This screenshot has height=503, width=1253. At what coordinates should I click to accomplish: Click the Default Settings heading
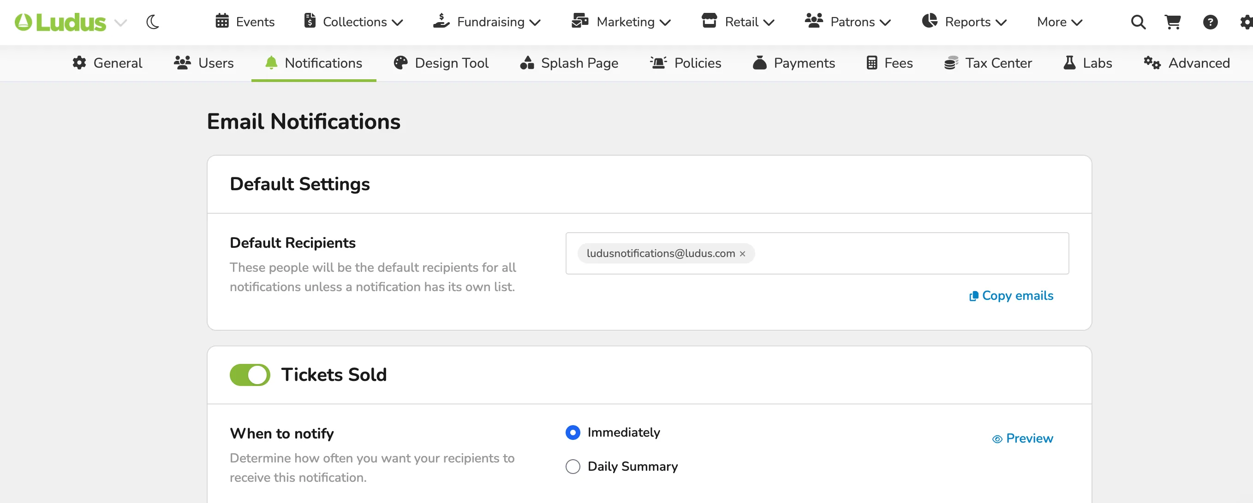click(299, 184)
